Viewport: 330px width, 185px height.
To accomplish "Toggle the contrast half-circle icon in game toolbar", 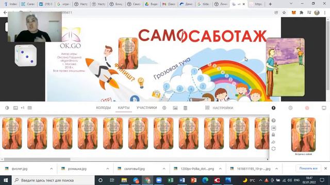I will (x=7, y=108).
